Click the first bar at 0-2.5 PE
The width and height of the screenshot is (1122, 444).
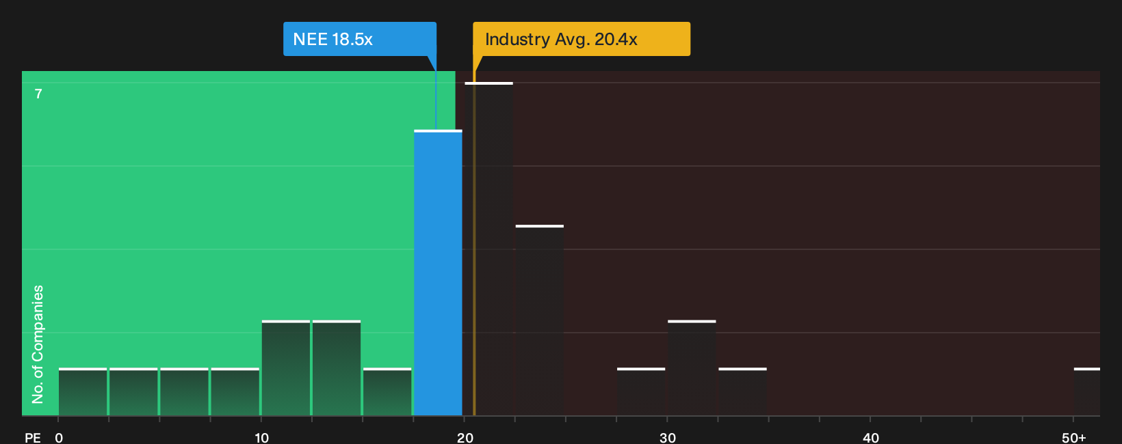coord(83,391)
